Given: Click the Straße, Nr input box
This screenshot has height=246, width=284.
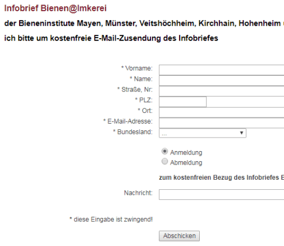Looking at the screenshot, I should (x=222, y=91).
